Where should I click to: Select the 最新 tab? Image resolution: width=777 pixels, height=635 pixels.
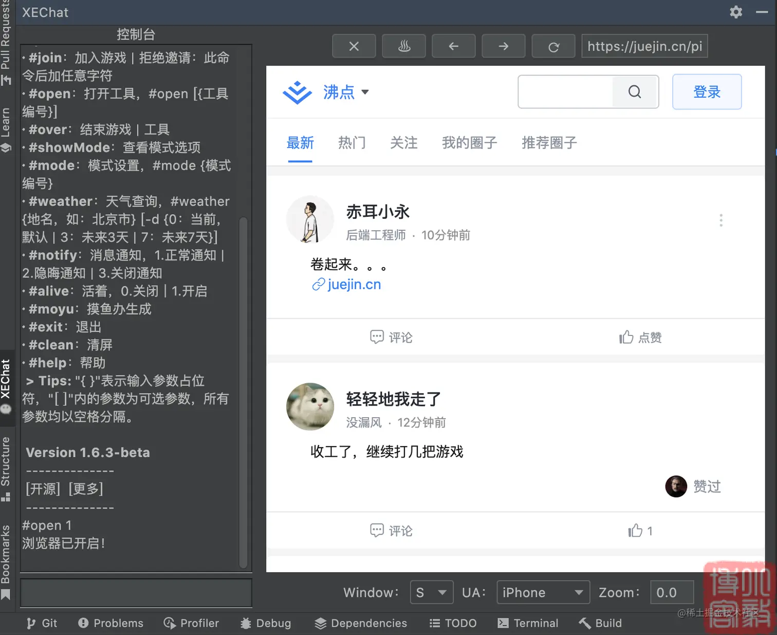300,143
